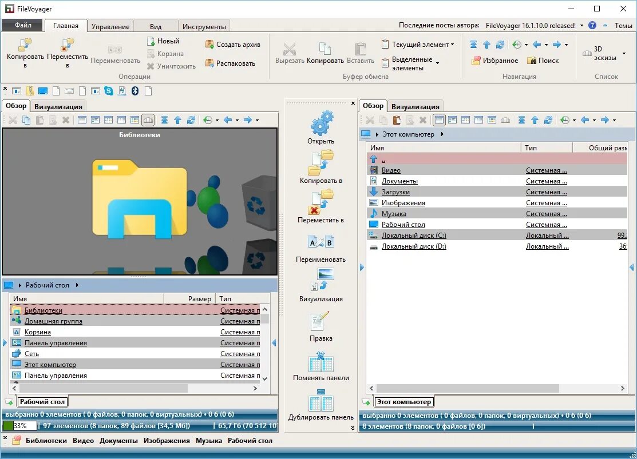The width and height of the screenshot is (637, 459).
Task: Click the Skype icon in the app bar
Action: click(109, 91)
